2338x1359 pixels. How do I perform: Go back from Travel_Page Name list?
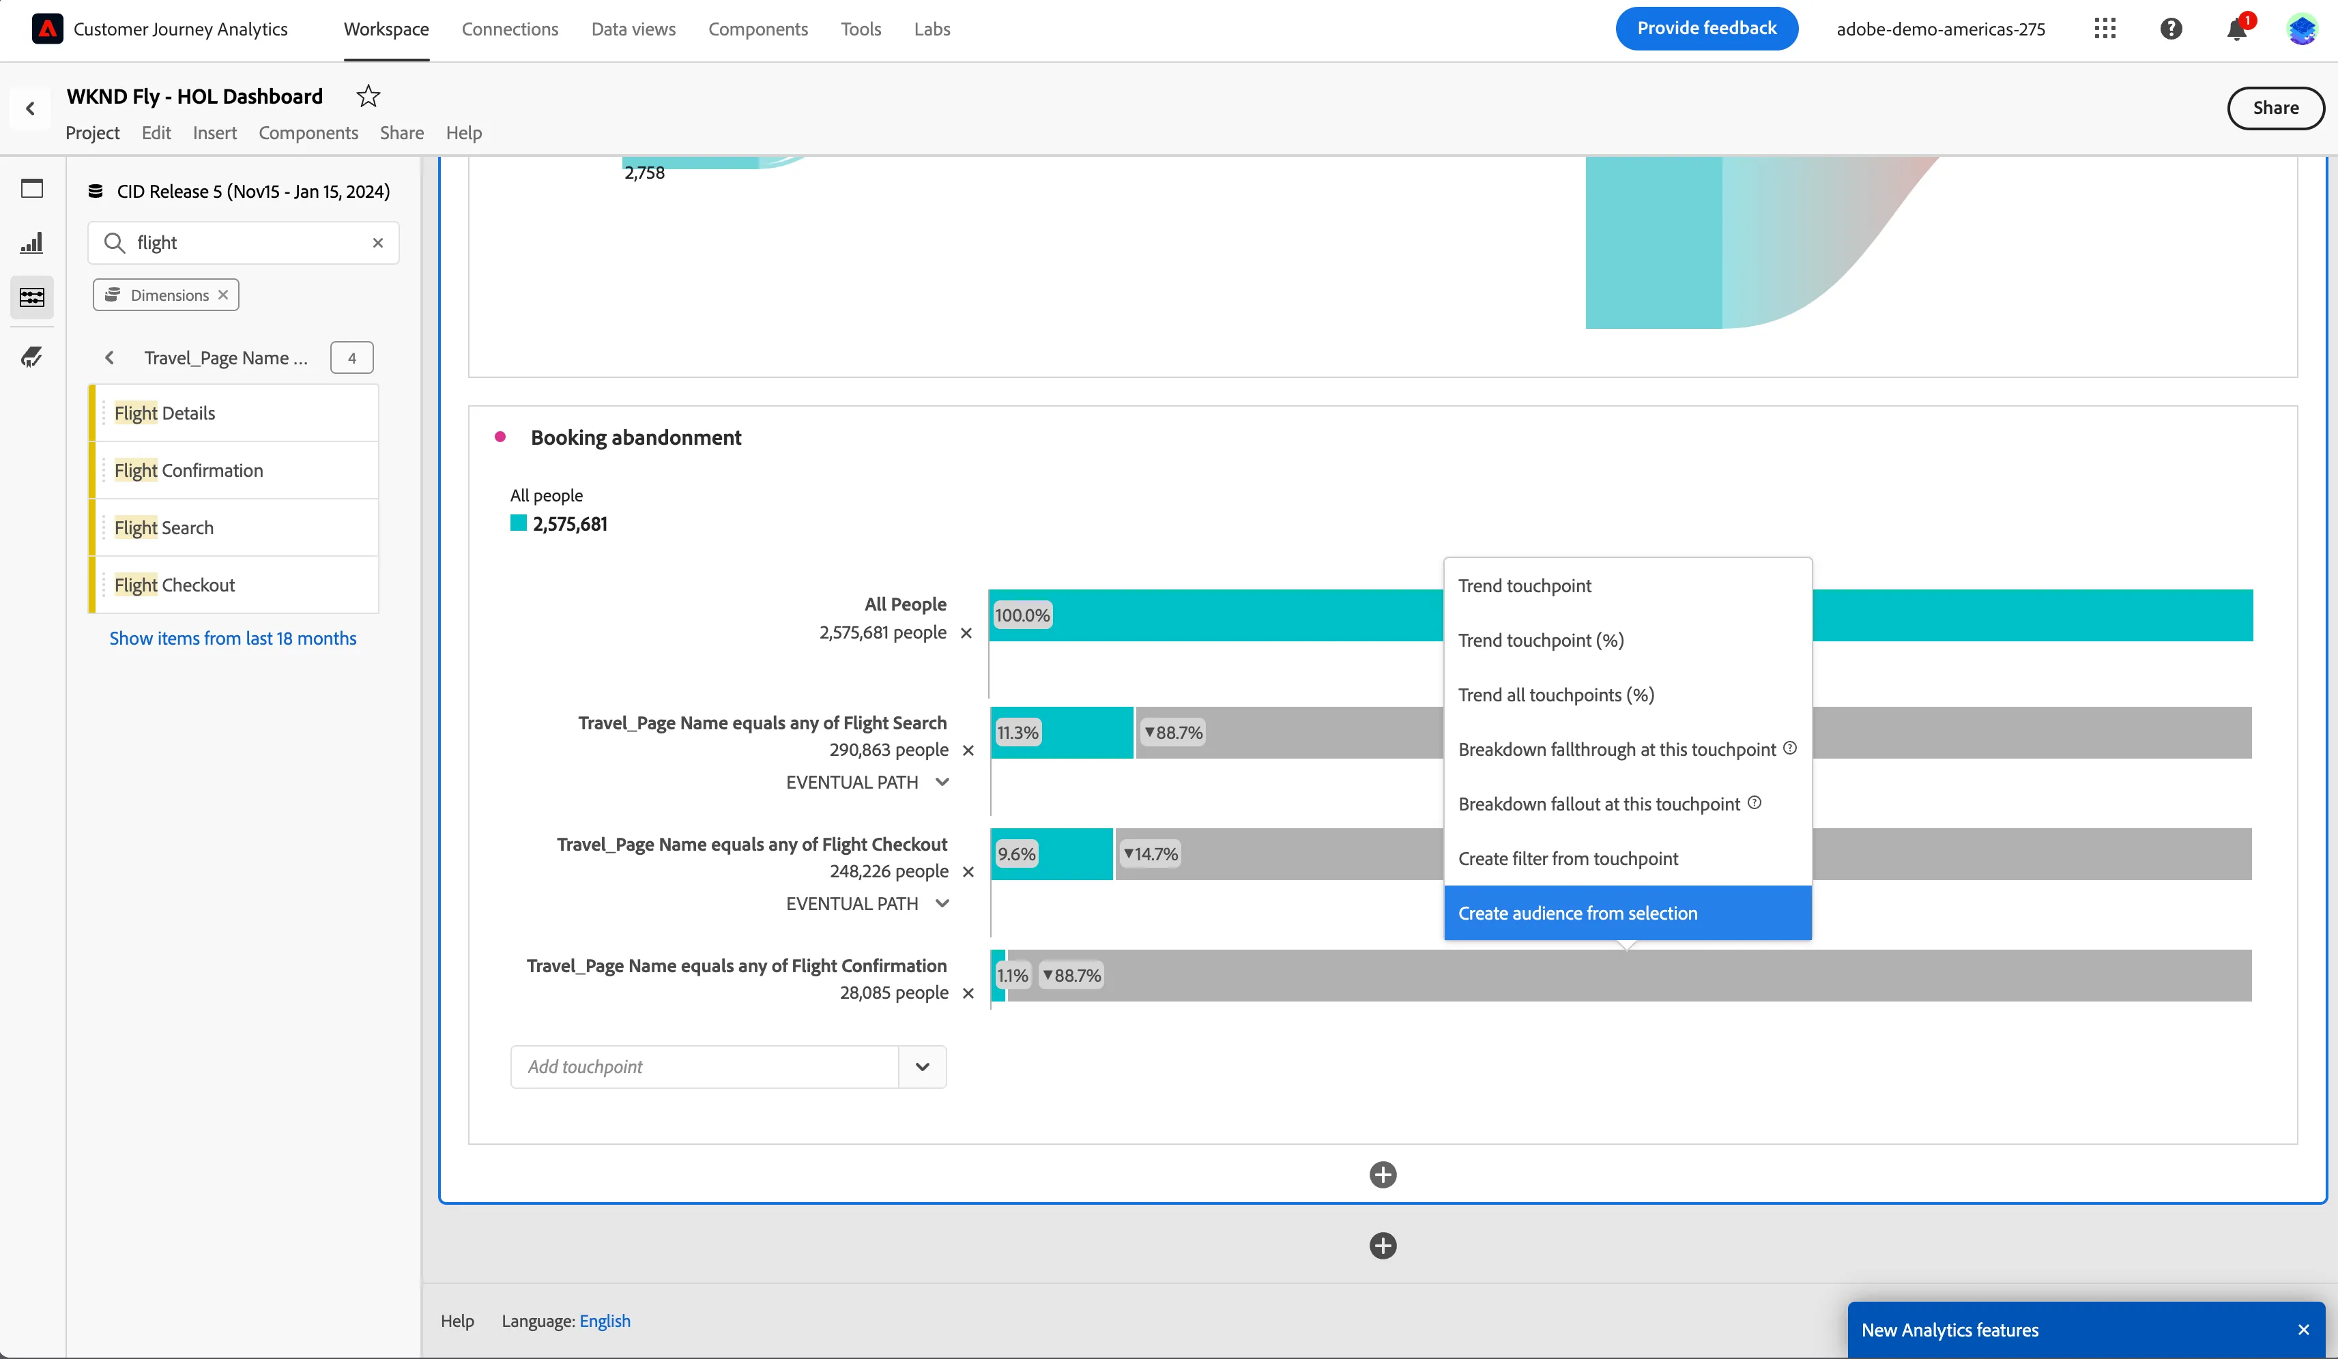coord(109,358)
